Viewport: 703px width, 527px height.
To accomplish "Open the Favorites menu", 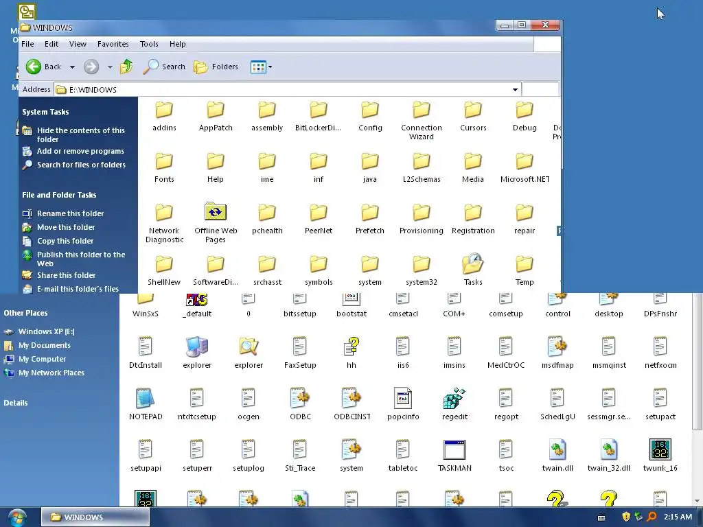I will coord(113,44).
